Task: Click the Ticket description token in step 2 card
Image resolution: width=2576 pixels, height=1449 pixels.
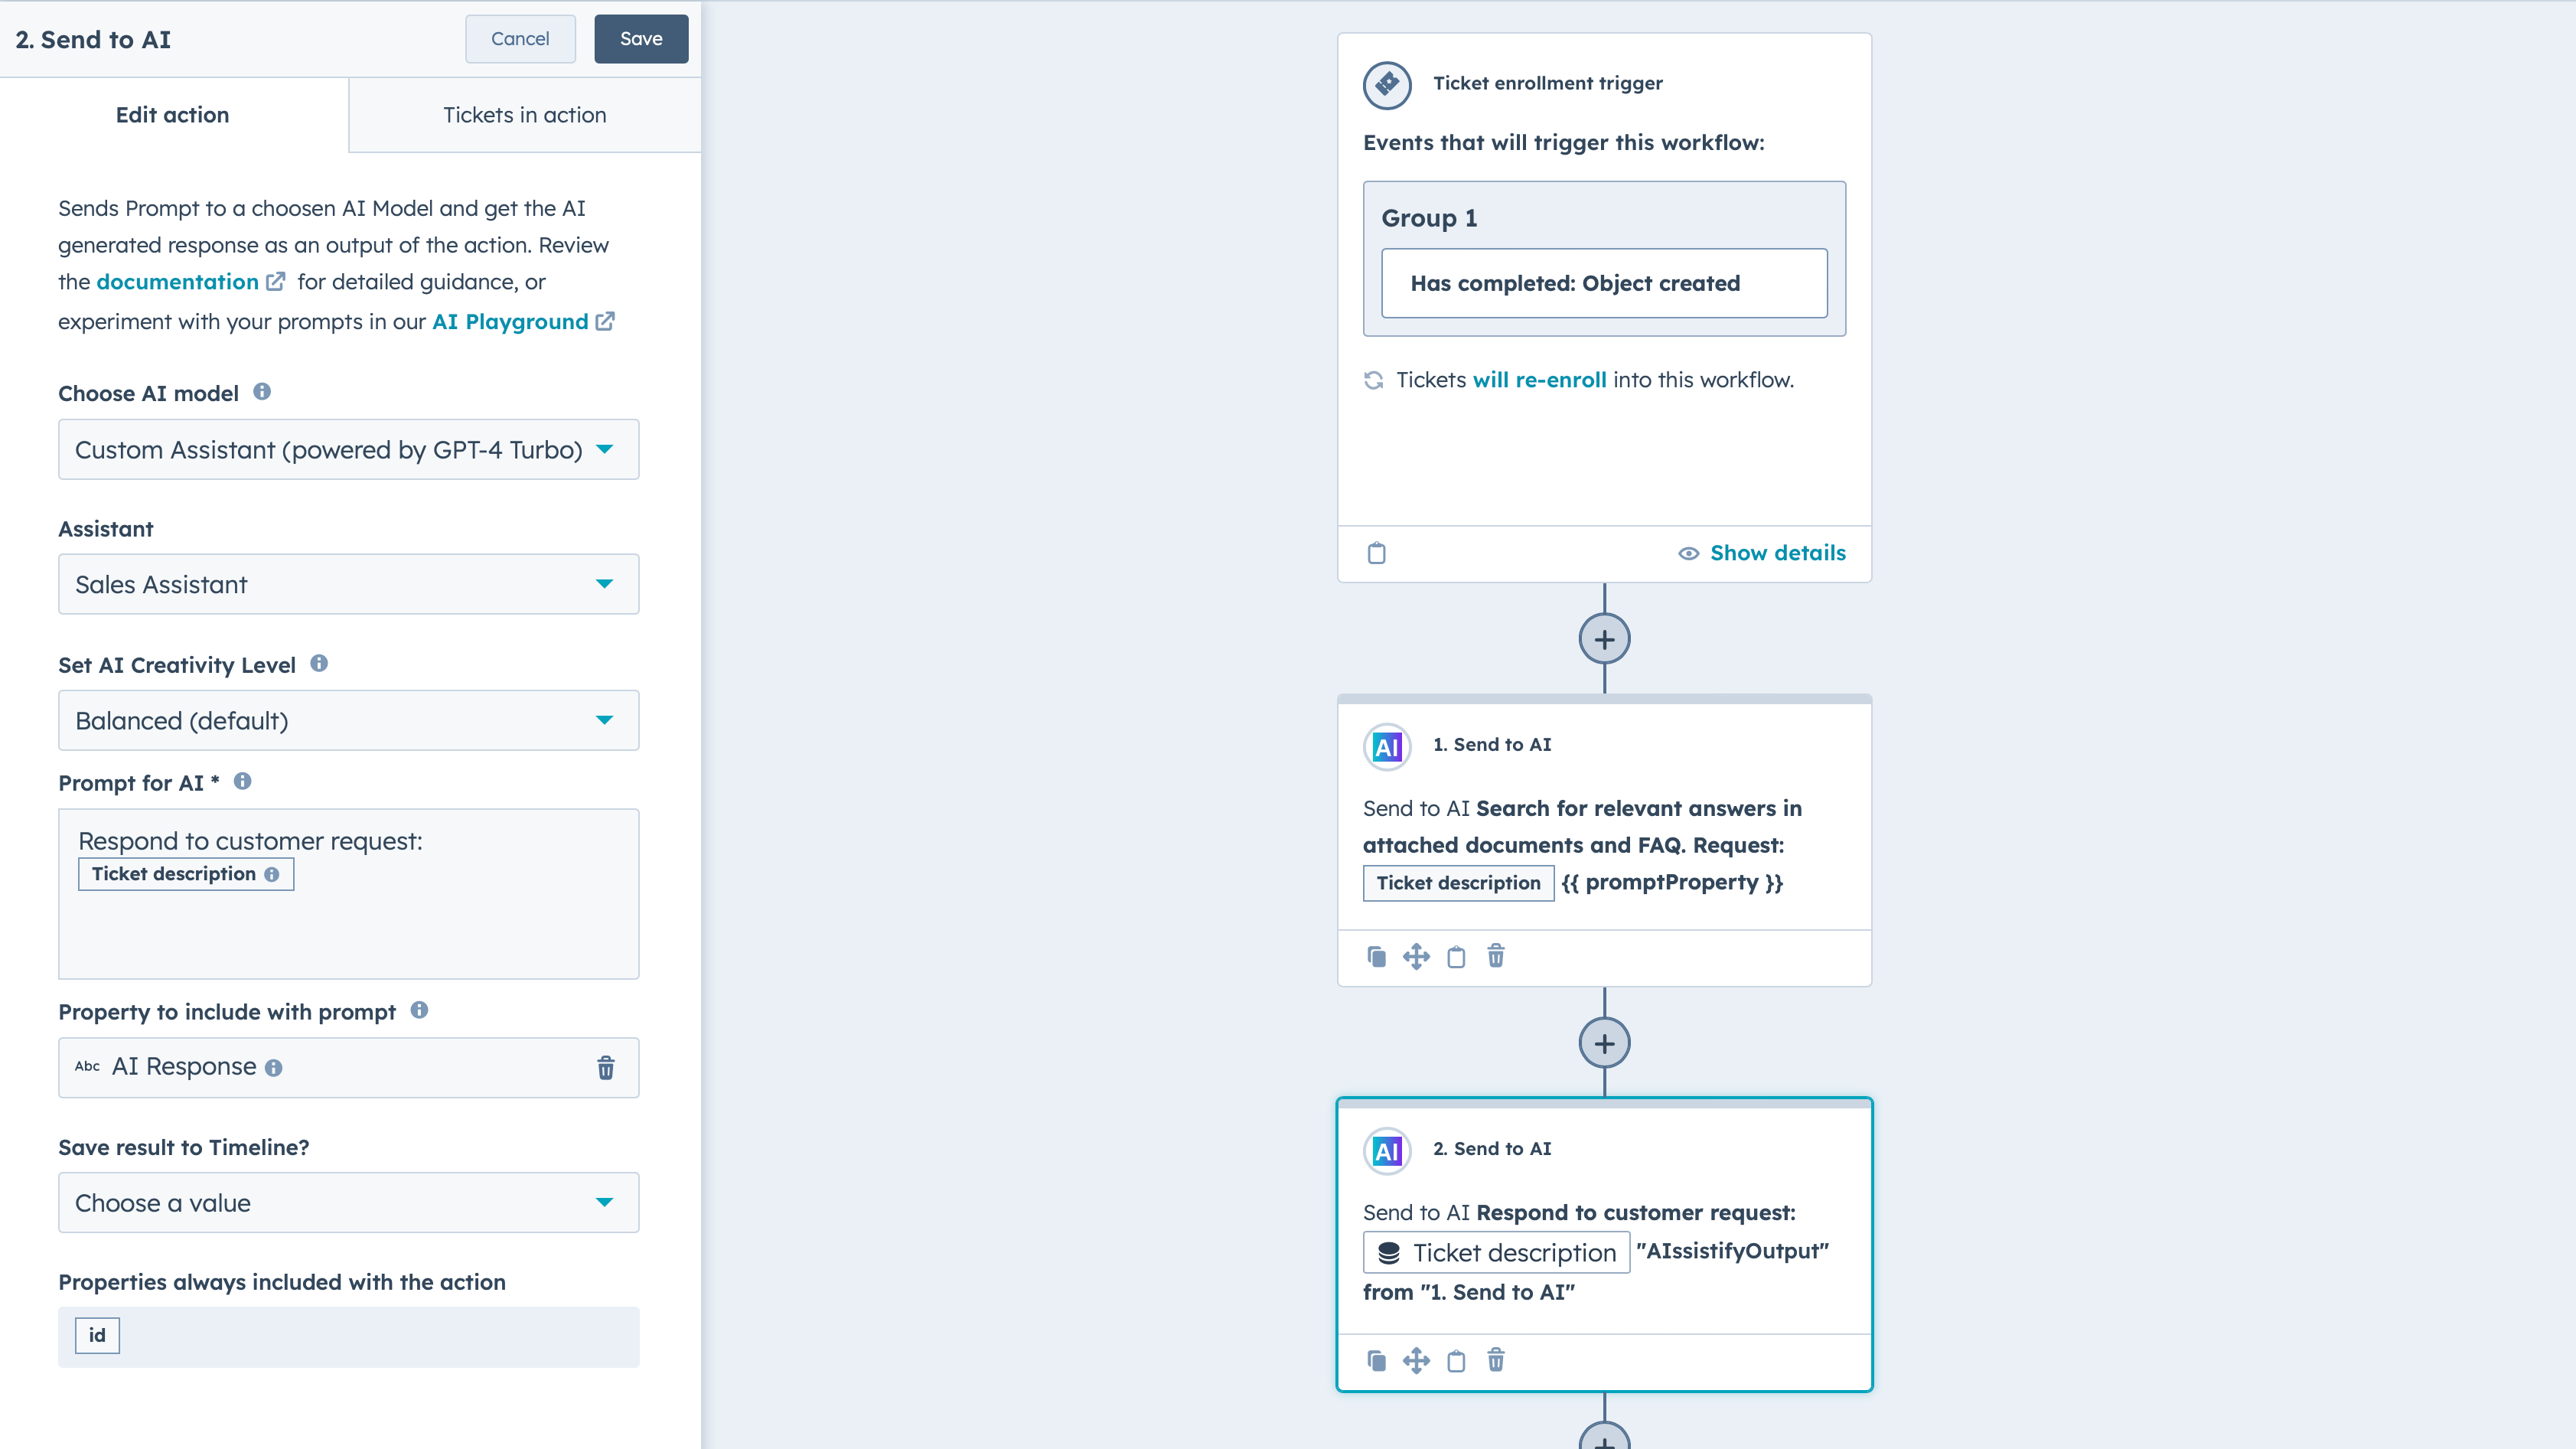Action: (1496, 1253)
